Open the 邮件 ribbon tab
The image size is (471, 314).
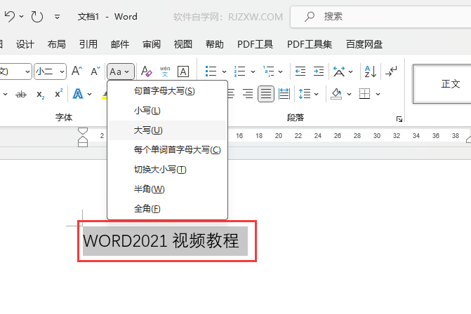[x=120, y=44]
